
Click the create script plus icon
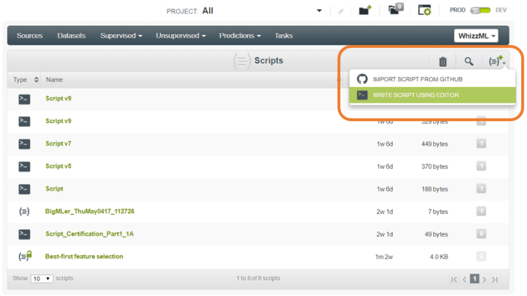click(x=496, y=61)
